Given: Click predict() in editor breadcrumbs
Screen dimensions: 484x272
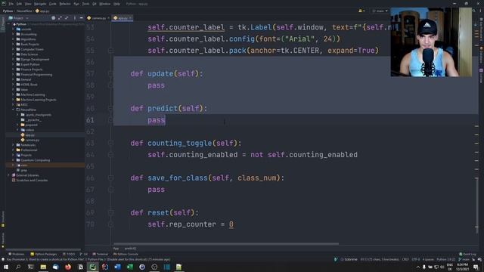Looking at the screenshot, I should click(130, 249).
